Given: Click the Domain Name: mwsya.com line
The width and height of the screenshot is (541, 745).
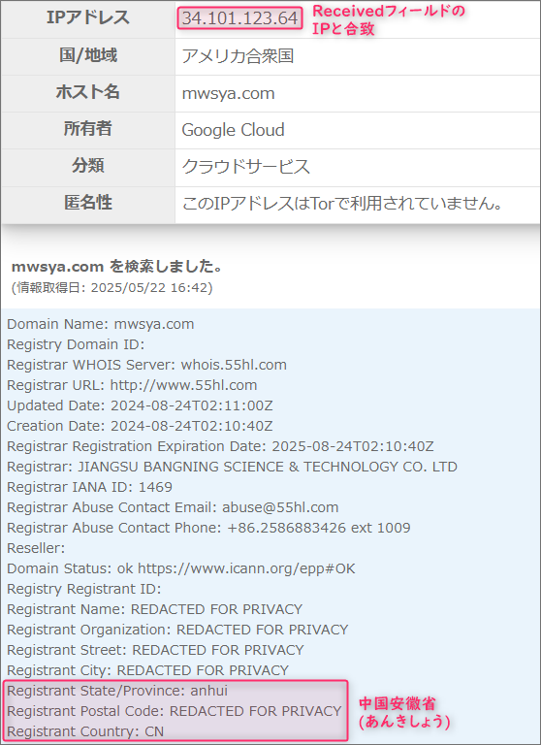Looking at the screenshot, I should [x=100, y=324].
